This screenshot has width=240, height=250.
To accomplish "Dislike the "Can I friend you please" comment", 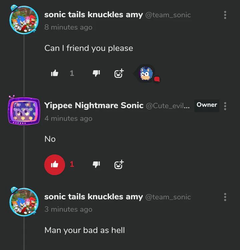I will tap(96, 73).
